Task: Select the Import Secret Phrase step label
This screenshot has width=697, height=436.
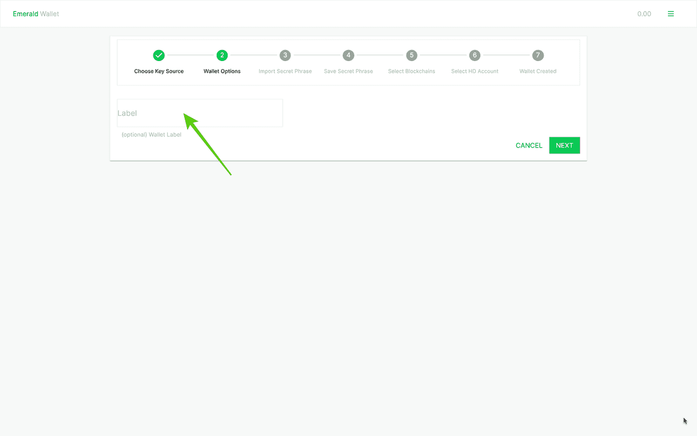Action: click(x=285, y=72)
